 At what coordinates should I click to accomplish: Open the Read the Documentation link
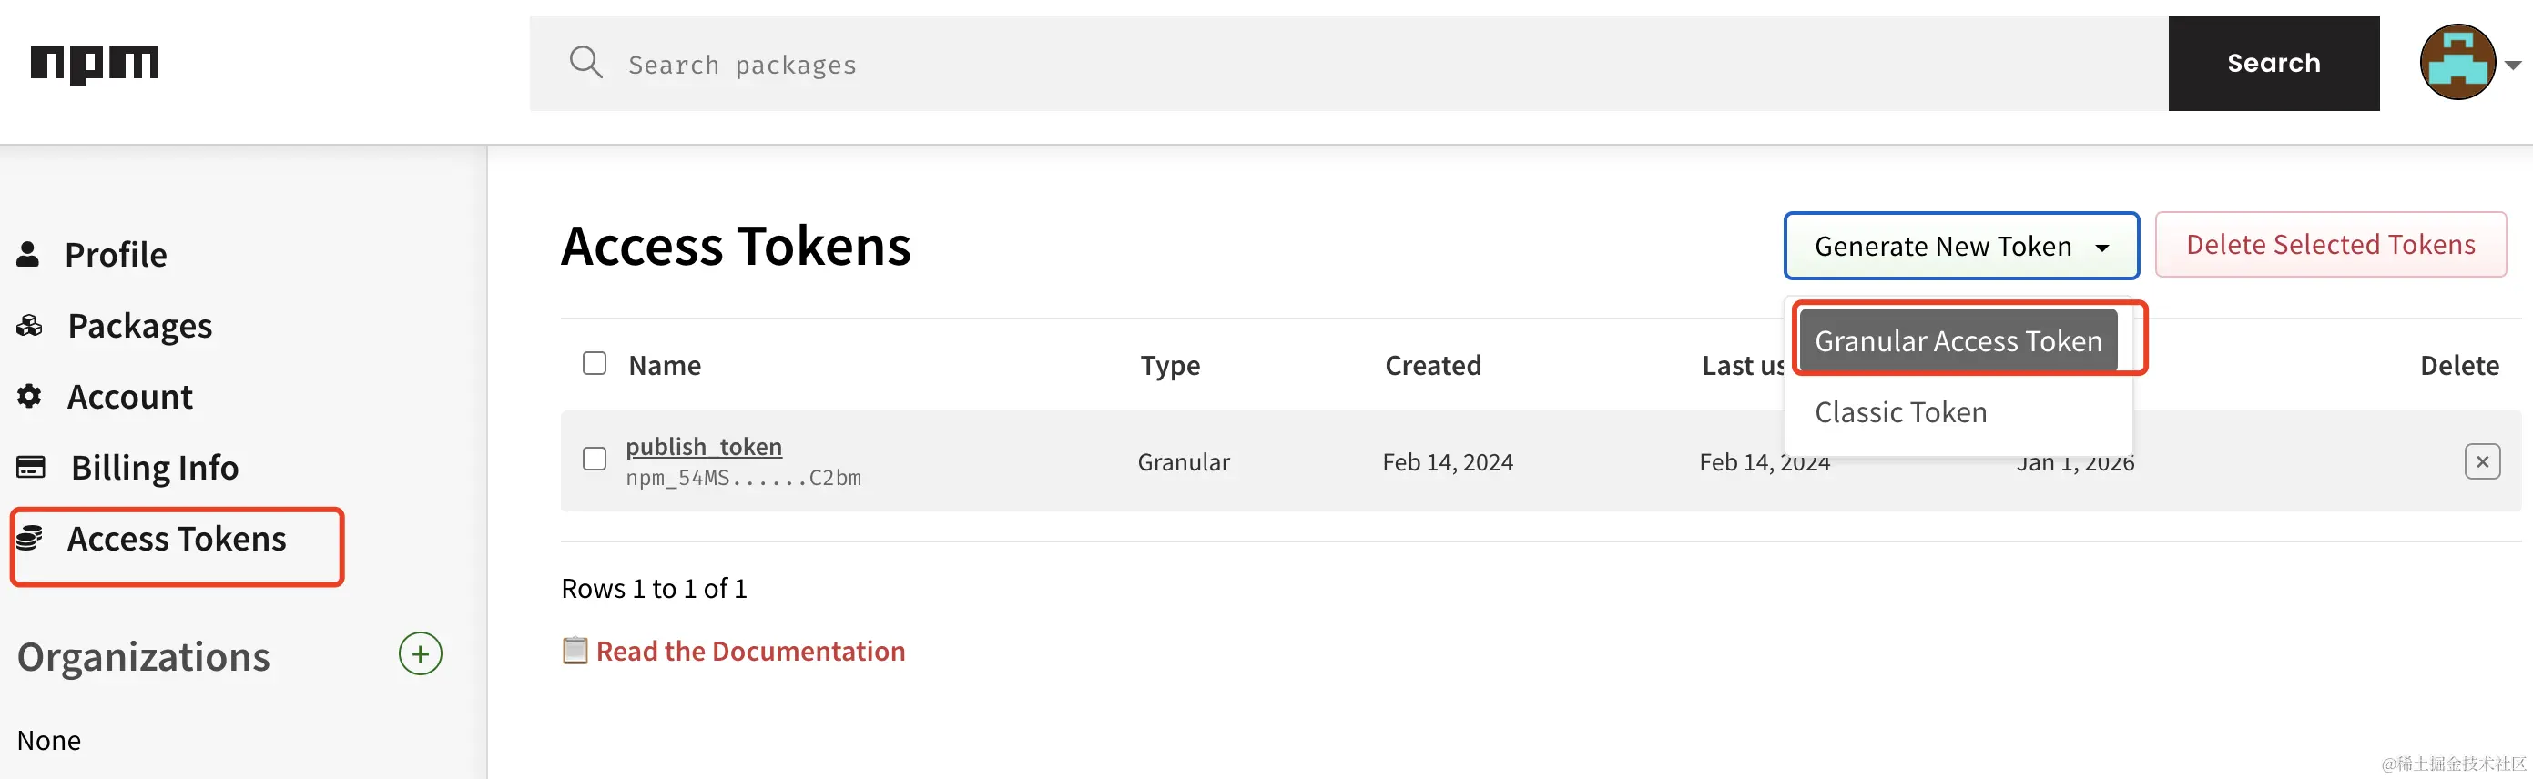[x=750, y=651]
